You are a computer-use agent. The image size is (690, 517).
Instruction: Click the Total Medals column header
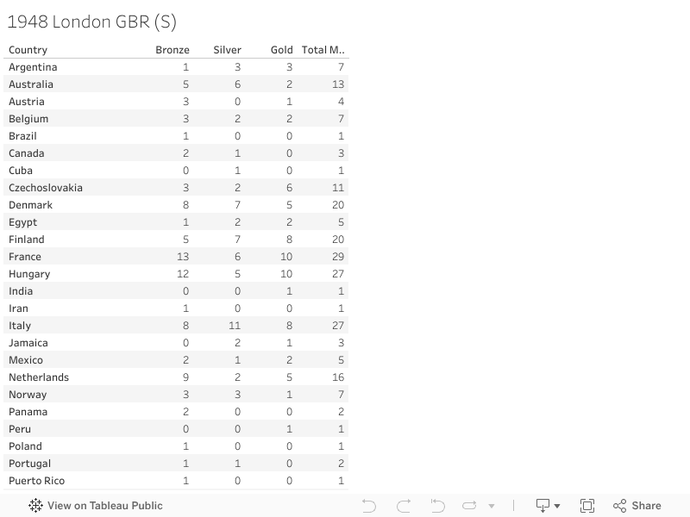323,50
